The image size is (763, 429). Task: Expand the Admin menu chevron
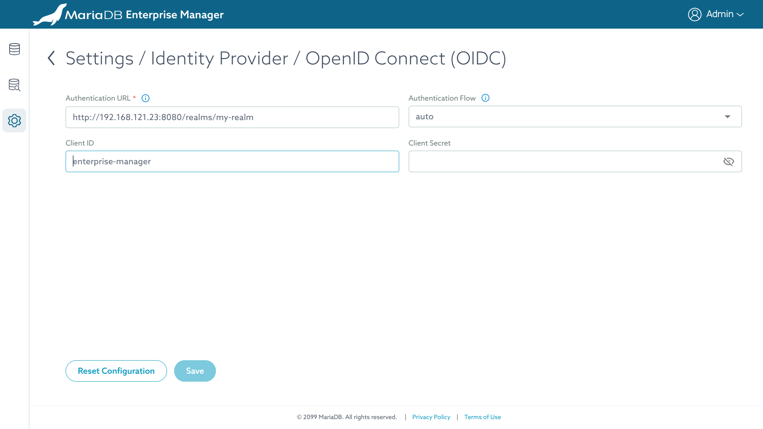[x=740, y=15]
